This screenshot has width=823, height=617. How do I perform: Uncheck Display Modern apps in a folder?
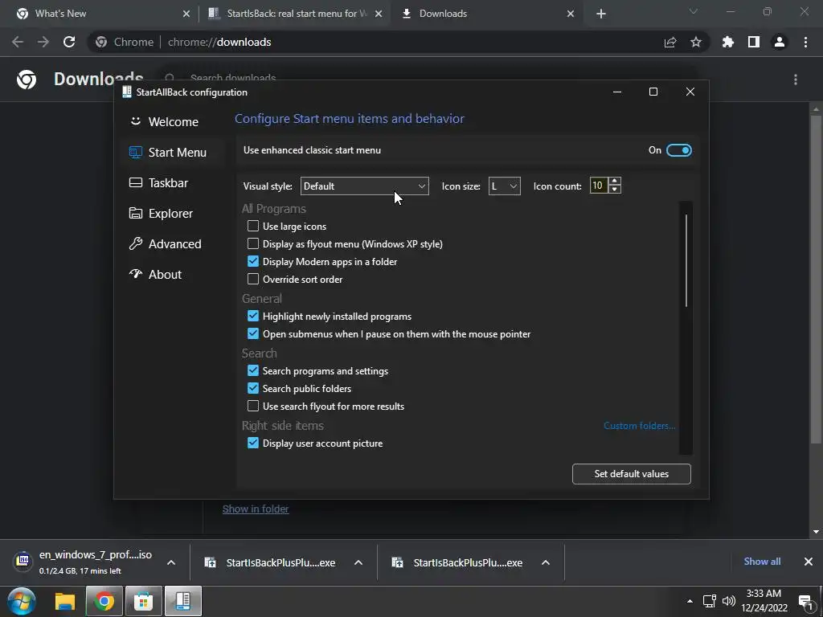[253, 261]
